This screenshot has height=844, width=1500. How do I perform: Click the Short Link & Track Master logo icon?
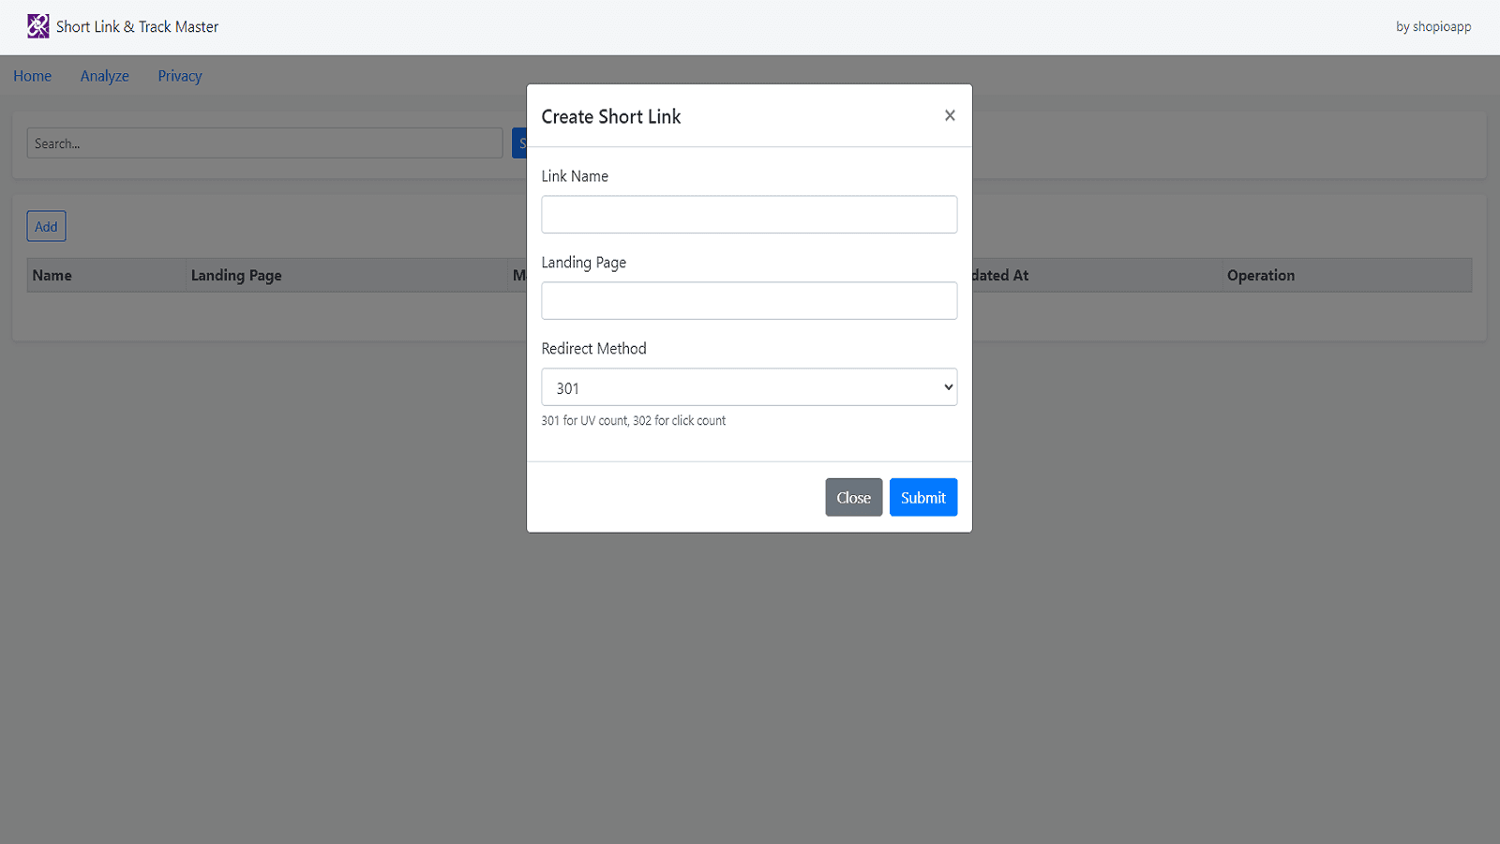coord(37,26)
